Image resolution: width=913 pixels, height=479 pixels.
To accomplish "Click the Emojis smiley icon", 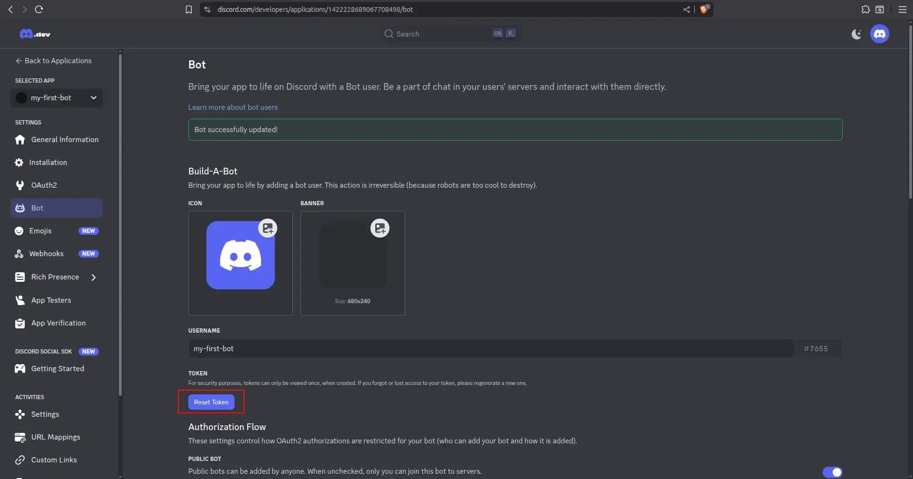I will pyautogui.click(x=19, y=231).
